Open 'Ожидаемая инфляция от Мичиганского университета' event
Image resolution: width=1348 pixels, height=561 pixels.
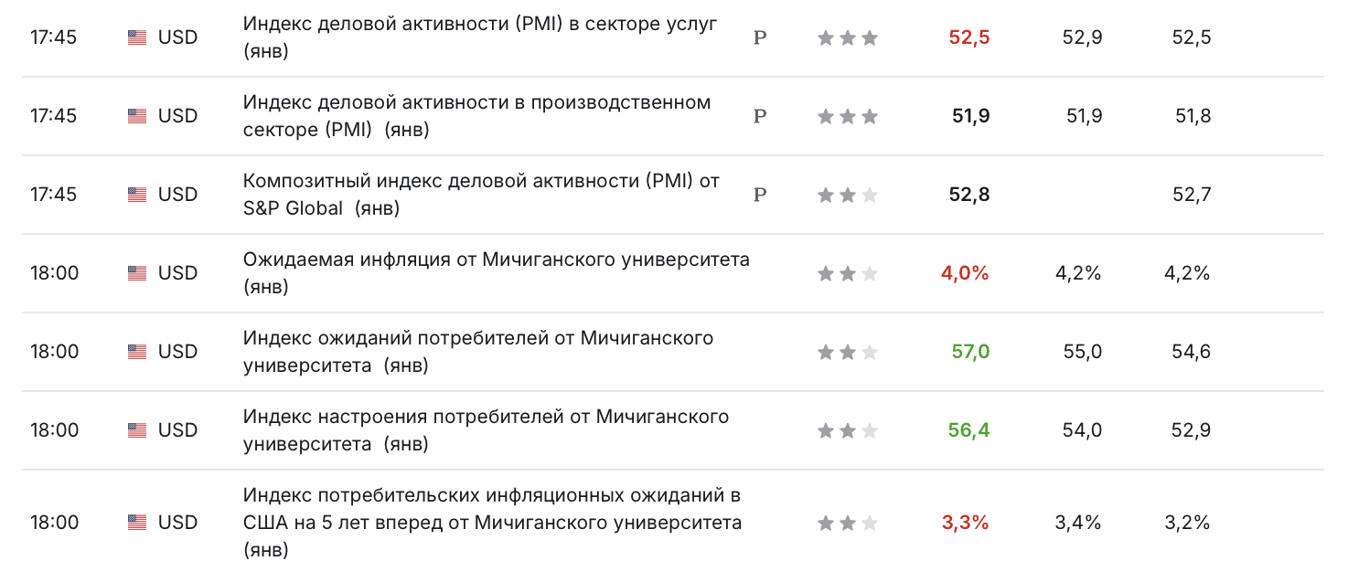click(497, 273)
